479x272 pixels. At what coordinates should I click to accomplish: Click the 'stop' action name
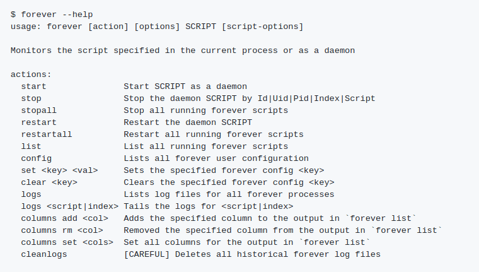(31, 98)
